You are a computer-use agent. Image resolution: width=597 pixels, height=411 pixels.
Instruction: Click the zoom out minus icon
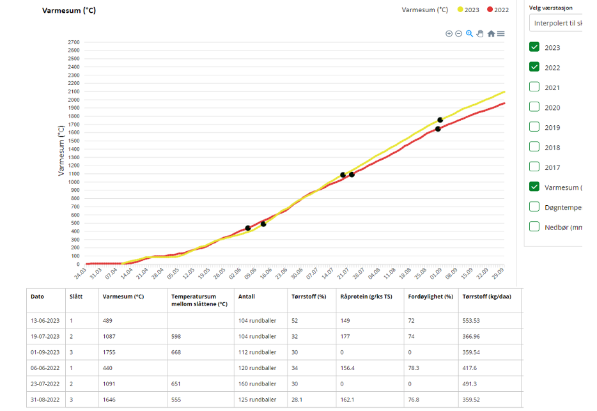click(458, 34)
